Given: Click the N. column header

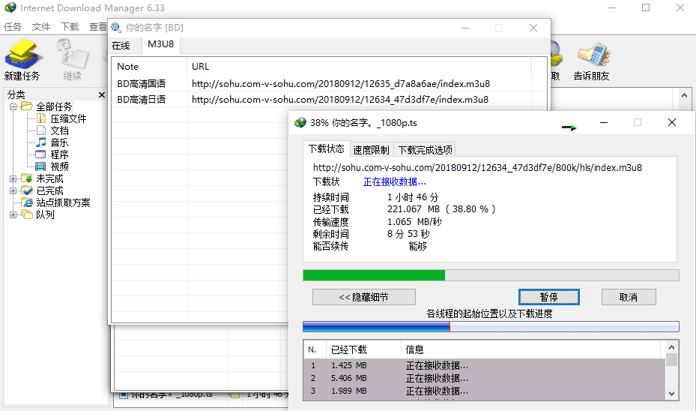Looking at the screenshot, I should point(315,349).
